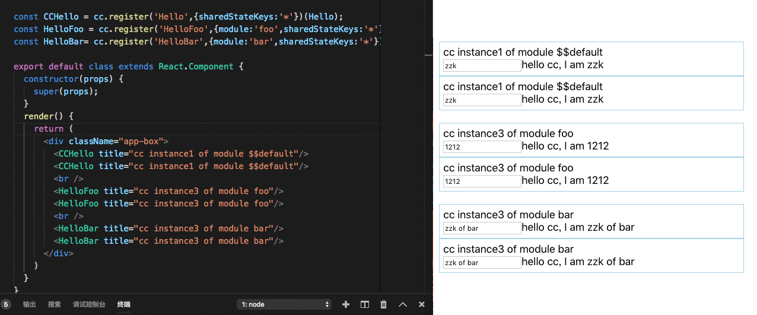Maximize the panel with the up chevron
This screenshot has height=315, width=757.
point(403,304)
